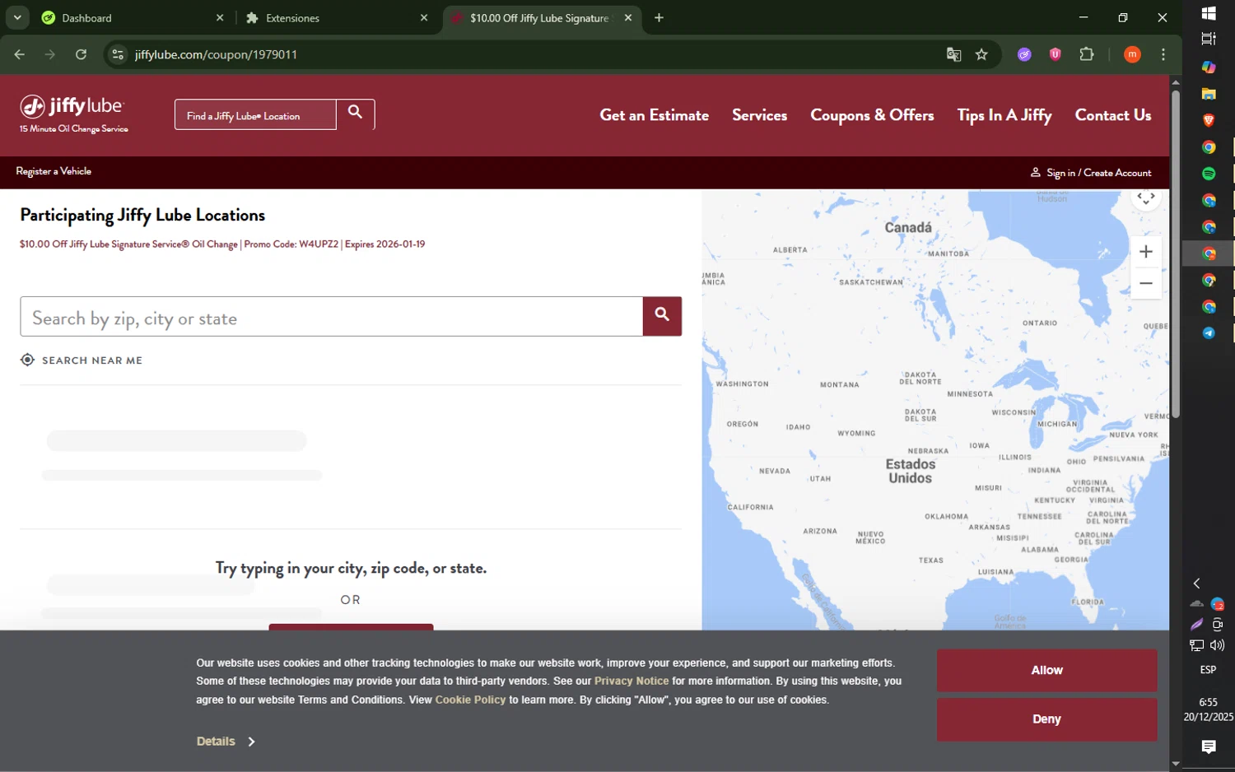Go back to the previous page
Image resolution: width=1235 pixels, height=772 pixels.
point(20,54)
